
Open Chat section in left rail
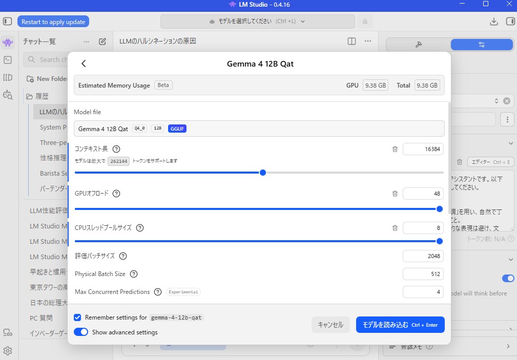[8, 42]
